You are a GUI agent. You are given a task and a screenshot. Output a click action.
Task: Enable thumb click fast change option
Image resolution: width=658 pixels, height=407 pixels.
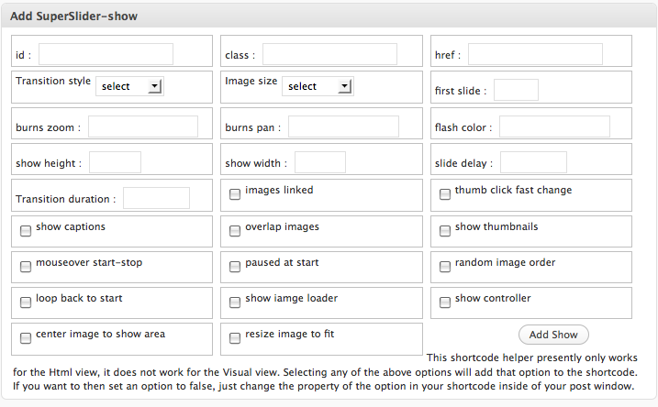click(444, 194)
